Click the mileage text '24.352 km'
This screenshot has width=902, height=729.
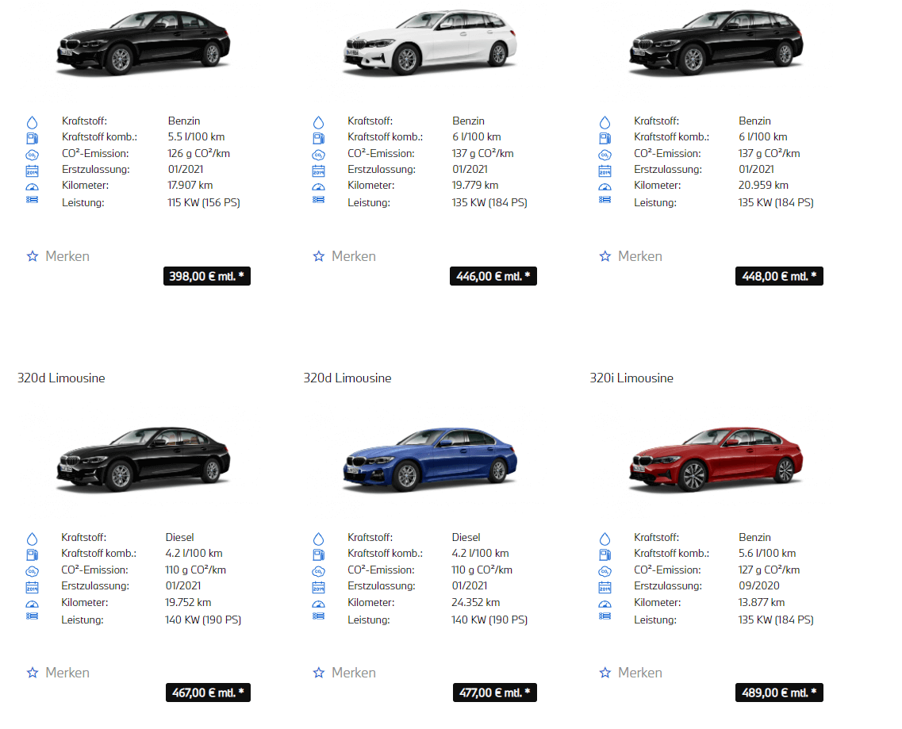point(476,602)
